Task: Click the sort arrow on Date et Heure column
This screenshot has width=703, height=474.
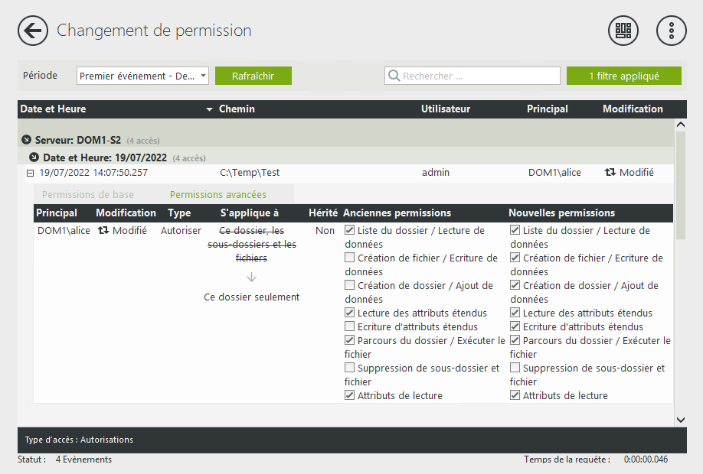Action: click(x=208, y=109)
